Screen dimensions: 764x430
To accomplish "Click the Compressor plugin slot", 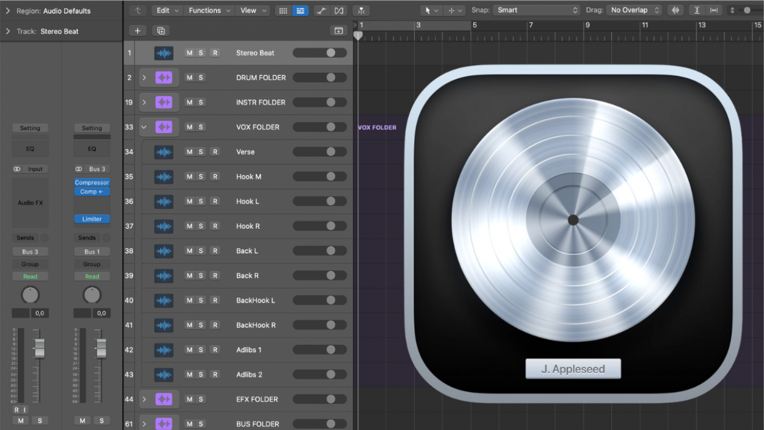I will (x=92, y=182).
